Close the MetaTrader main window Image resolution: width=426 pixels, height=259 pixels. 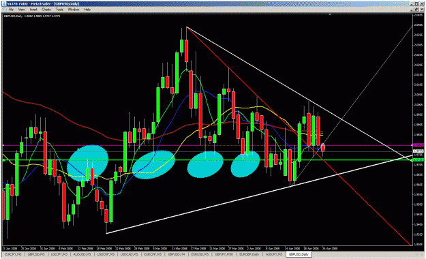click(x=422, y=4)
